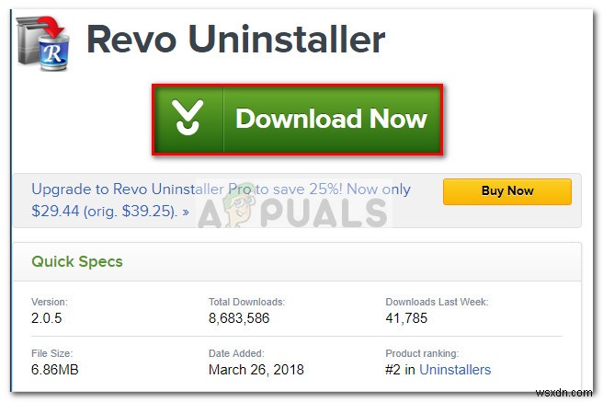This screenshot has height=402, width=603.
Task: Click the yellow Buy Now button
Action: [506, 191]
